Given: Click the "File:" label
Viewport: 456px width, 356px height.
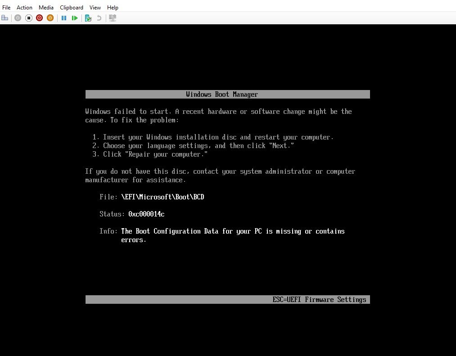Looking at the screenshot, I should (x=108, y=197).
